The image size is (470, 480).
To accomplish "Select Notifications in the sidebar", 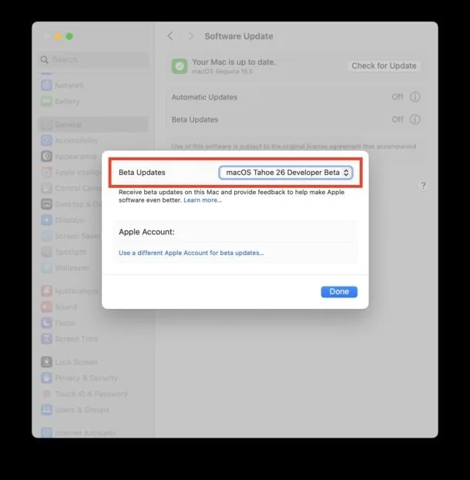I will click(x=69, y=290).
